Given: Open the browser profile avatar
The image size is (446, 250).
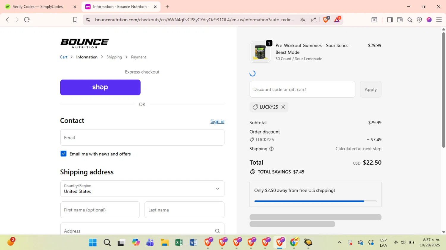Looking at the screenshot, I should 429,20.
